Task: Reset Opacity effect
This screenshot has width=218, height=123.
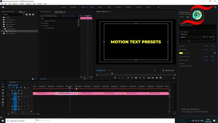Action: (79, 25)
